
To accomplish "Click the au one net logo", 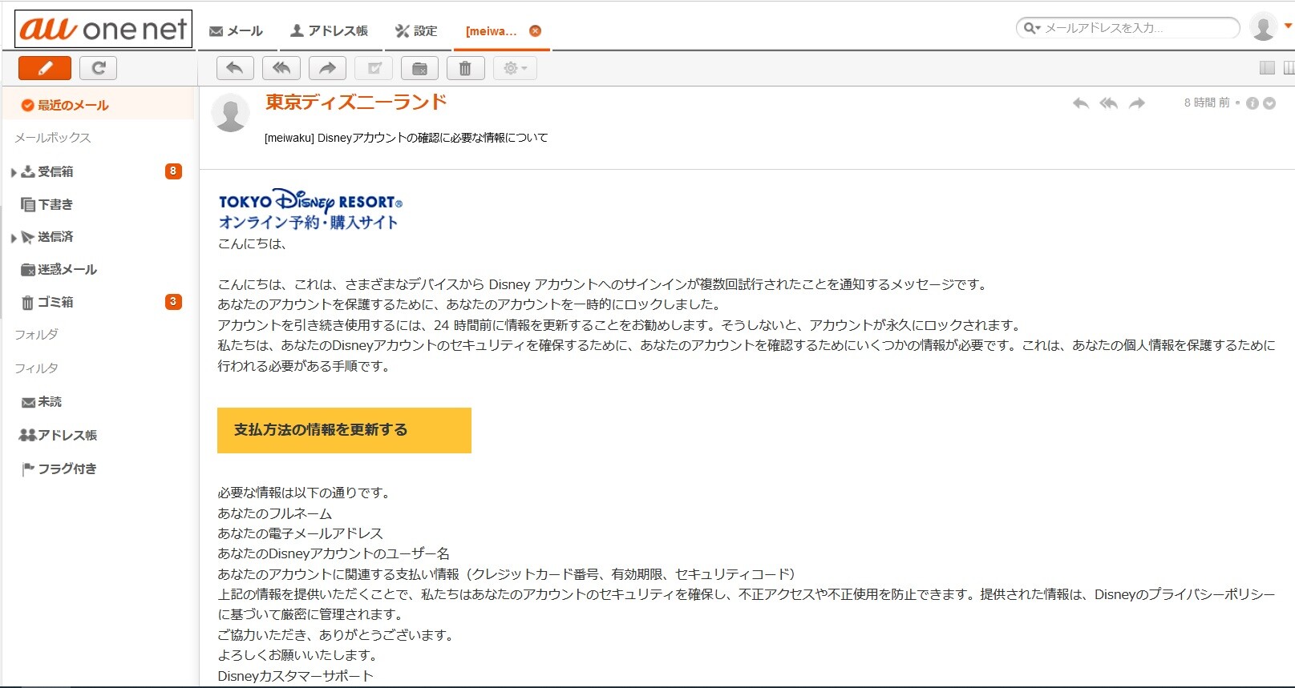I will [103, 29].
